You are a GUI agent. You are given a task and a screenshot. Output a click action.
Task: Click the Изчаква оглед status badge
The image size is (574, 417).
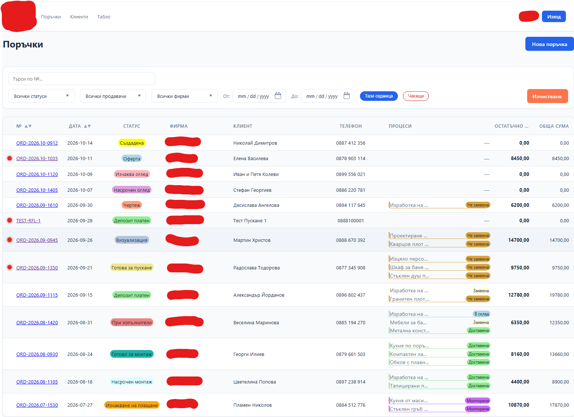click(132, 174)
